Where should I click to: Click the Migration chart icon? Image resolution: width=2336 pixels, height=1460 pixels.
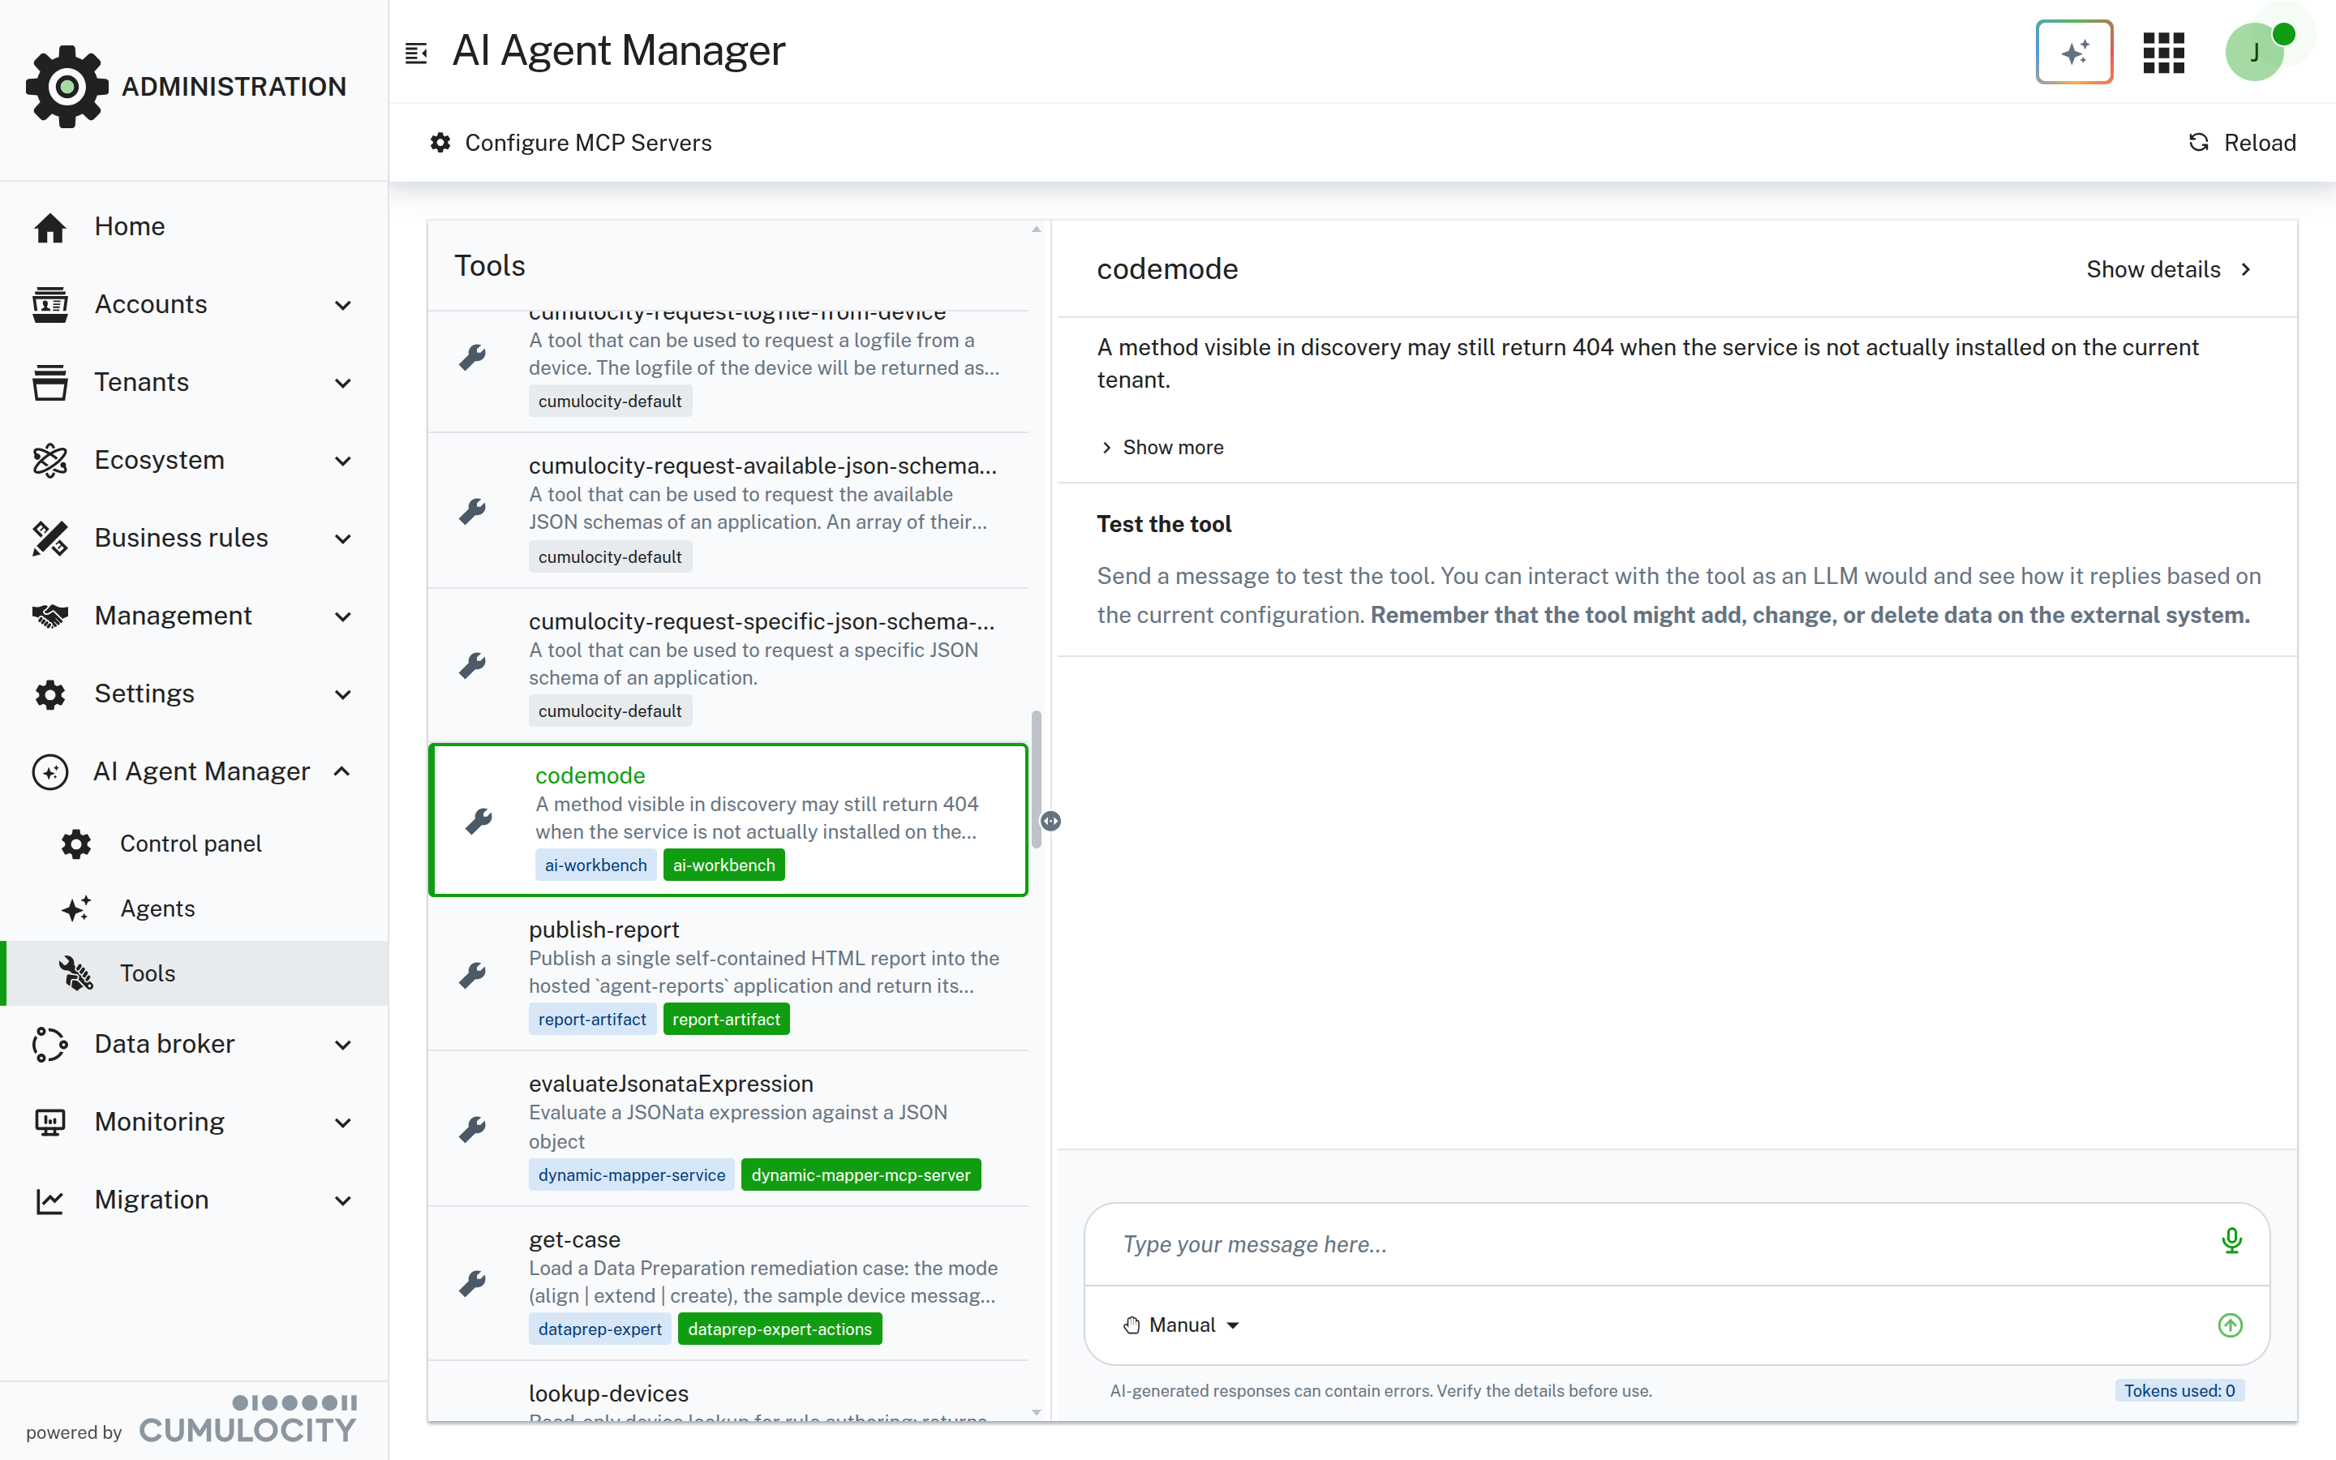50,1200
